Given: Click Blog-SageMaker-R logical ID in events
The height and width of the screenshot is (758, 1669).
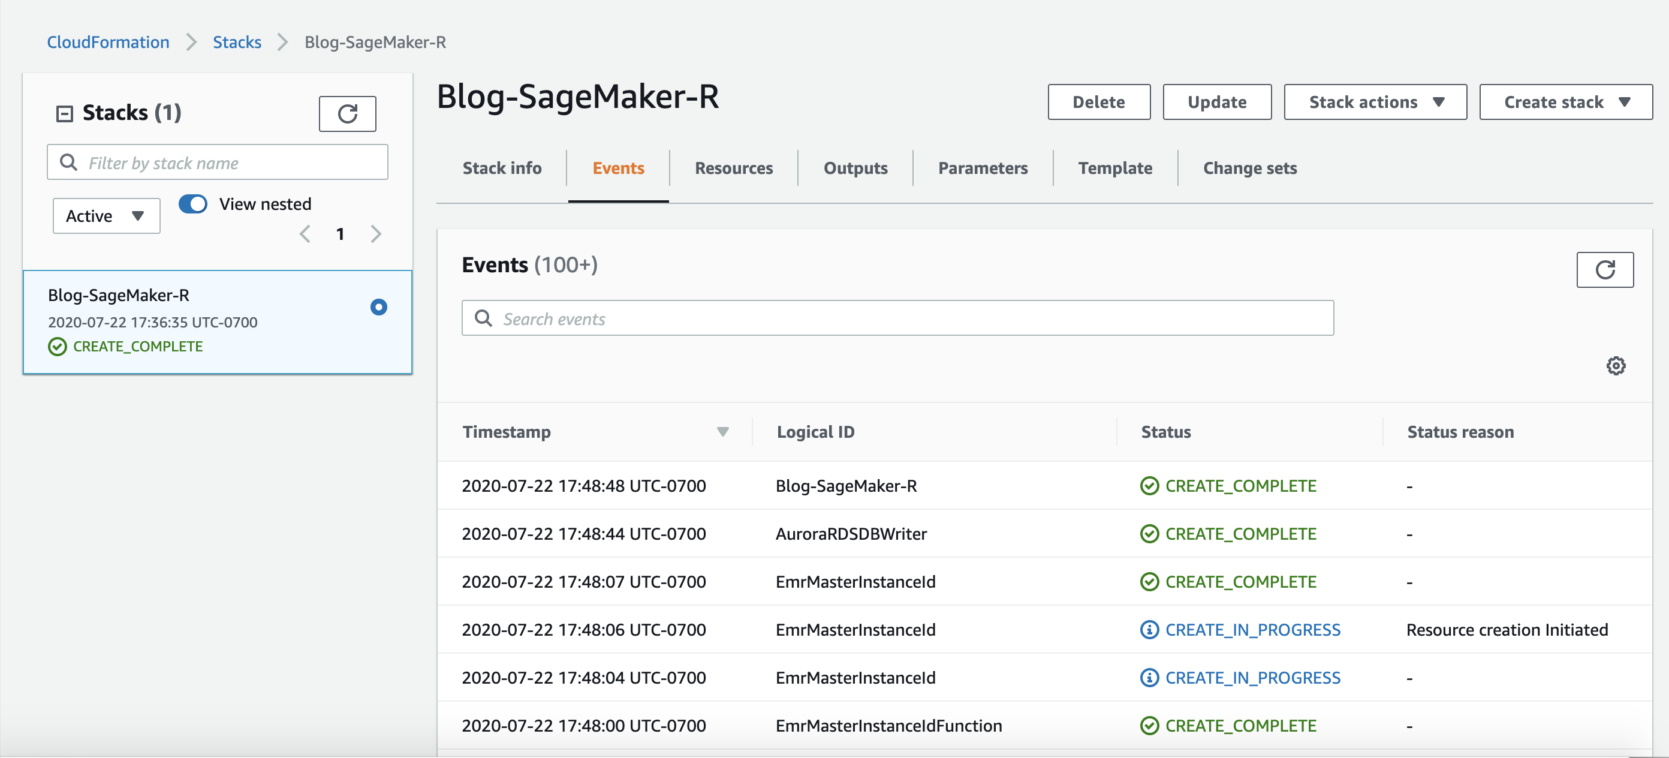Looking at the screenshot, I should click(x=846, y=486).
